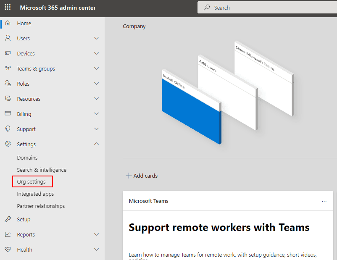Open Microsoft Teams card more options
Screen dimensions: 337x260
click(324, 201)
